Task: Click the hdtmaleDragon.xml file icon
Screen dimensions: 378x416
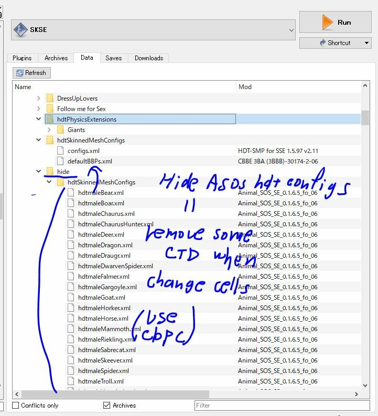Action: (x=71, y=245)
